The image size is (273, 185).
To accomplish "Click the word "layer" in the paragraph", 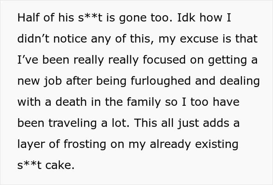I will coord(31,145).
